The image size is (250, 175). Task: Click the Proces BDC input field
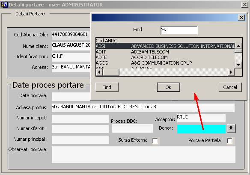click(x=132, y=128)
